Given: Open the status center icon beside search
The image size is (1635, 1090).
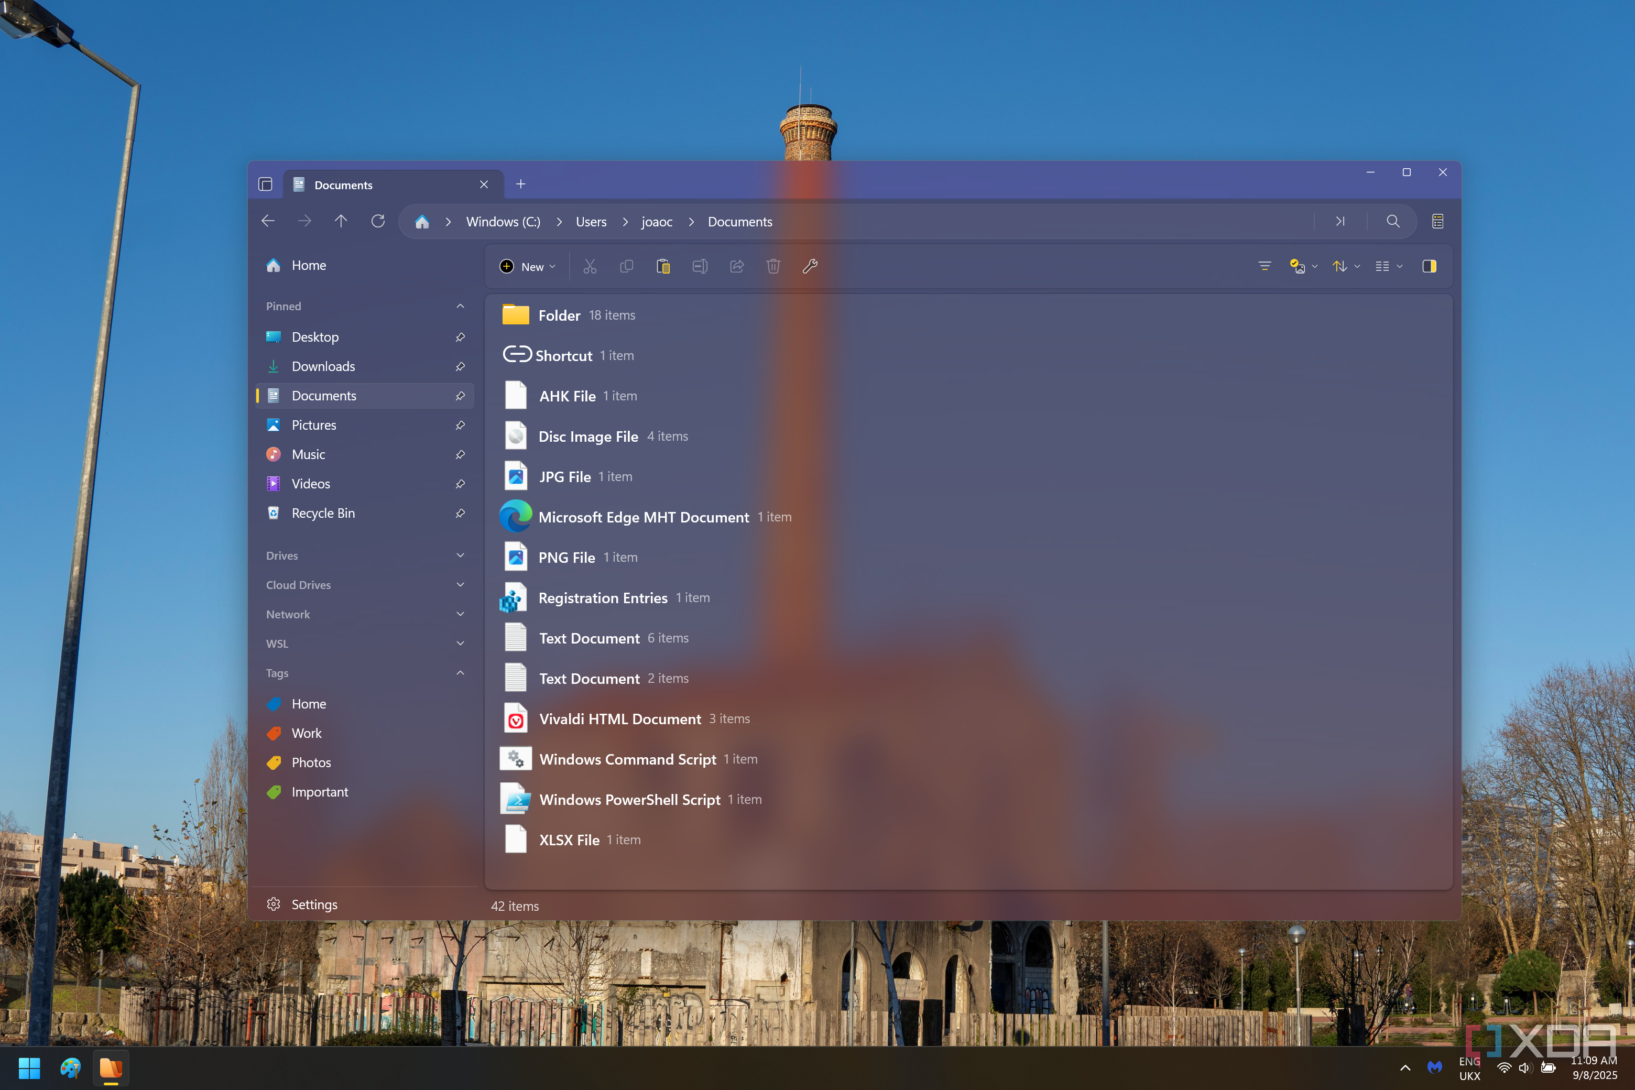Looking at the screenshot, I should point(1437,221).
